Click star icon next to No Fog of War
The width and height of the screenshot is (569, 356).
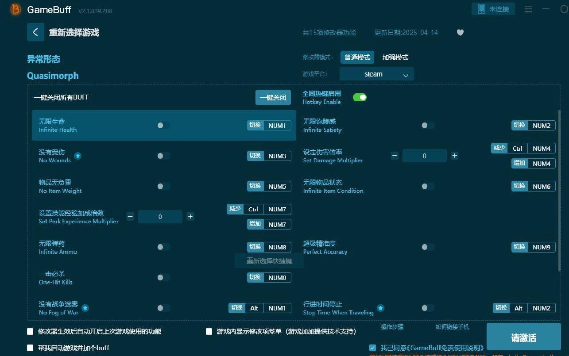pos(85,308)
